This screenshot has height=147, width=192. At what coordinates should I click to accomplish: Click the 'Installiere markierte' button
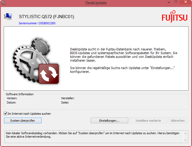tap(148, 121)
